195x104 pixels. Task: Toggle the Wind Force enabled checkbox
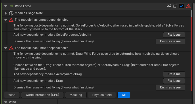coord(181,6)
